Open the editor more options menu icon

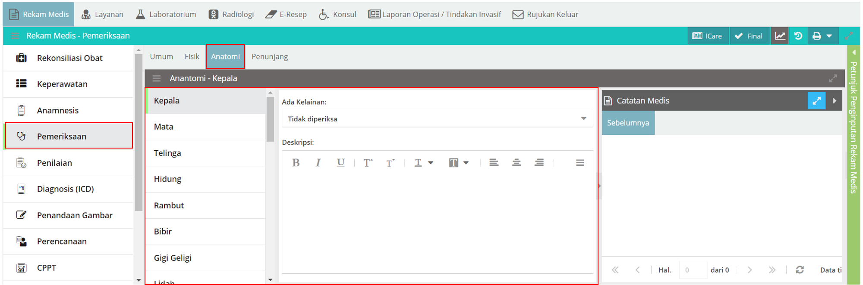pyautogui.click(x=580, y=163)
